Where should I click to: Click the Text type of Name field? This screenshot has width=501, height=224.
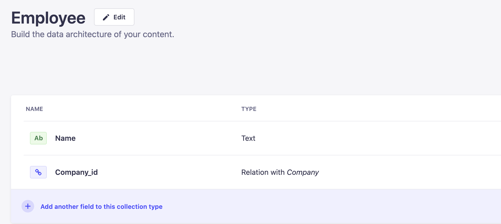point(248,138)
